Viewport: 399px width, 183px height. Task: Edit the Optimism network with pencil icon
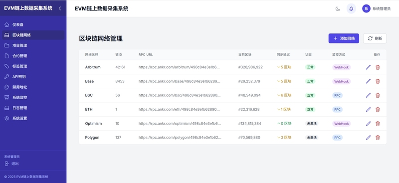click(368, 124)
